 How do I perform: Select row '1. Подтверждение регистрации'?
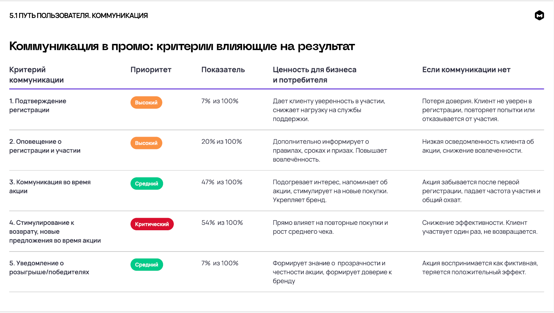pos(38,105)
